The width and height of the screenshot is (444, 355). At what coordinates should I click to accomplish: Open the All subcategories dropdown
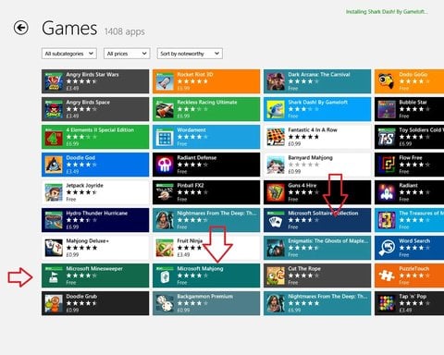pos(69,54)
